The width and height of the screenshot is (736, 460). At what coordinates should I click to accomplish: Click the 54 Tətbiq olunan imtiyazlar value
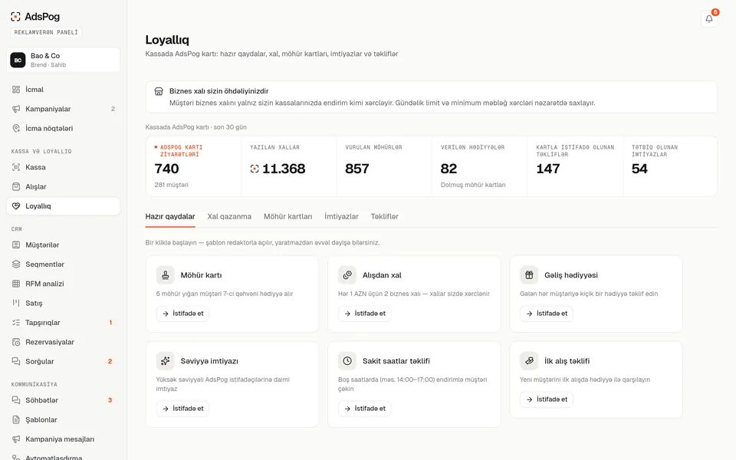tap(639, 169)
